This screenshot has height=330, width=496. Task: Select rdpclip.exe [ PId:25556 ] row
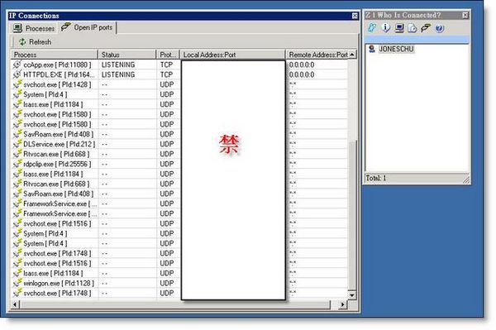pos(179,164)
